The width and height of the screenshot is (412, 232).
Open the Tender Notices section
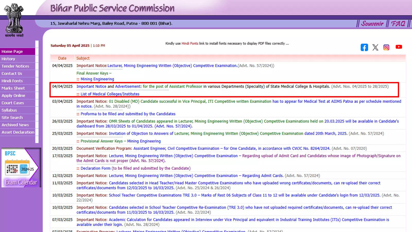click(15, 66)
